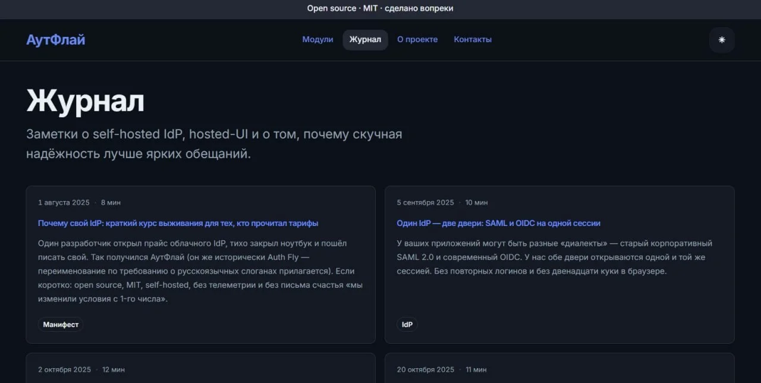Select the Журнал nav tab

pos(365,40)
